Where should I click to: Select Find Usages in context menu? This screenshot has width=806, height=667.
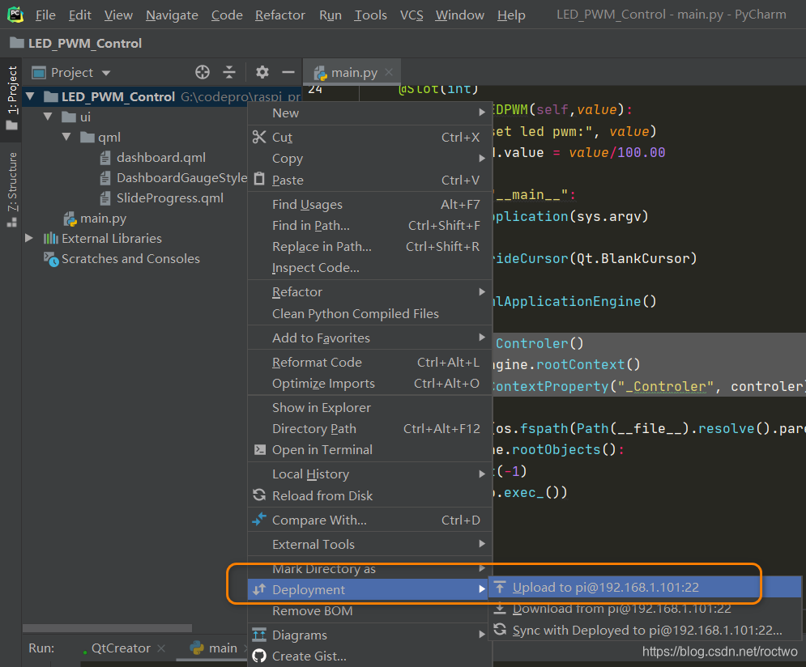point(369,204)
